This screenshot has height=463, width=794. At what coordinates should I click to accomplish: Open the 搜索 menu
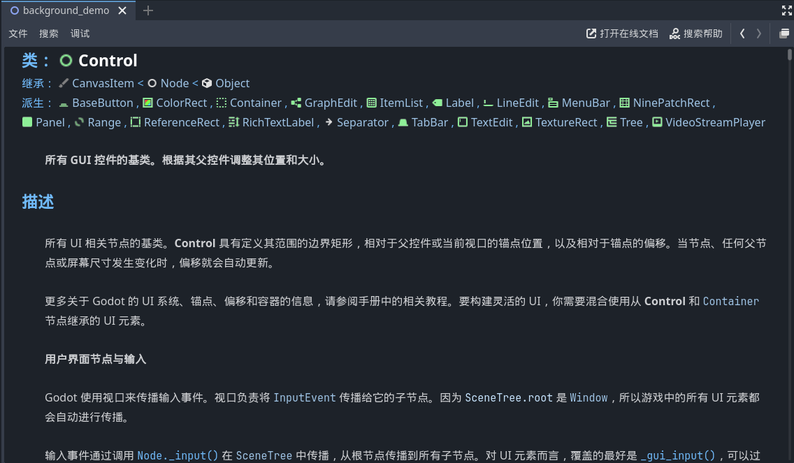coord(49,34)
